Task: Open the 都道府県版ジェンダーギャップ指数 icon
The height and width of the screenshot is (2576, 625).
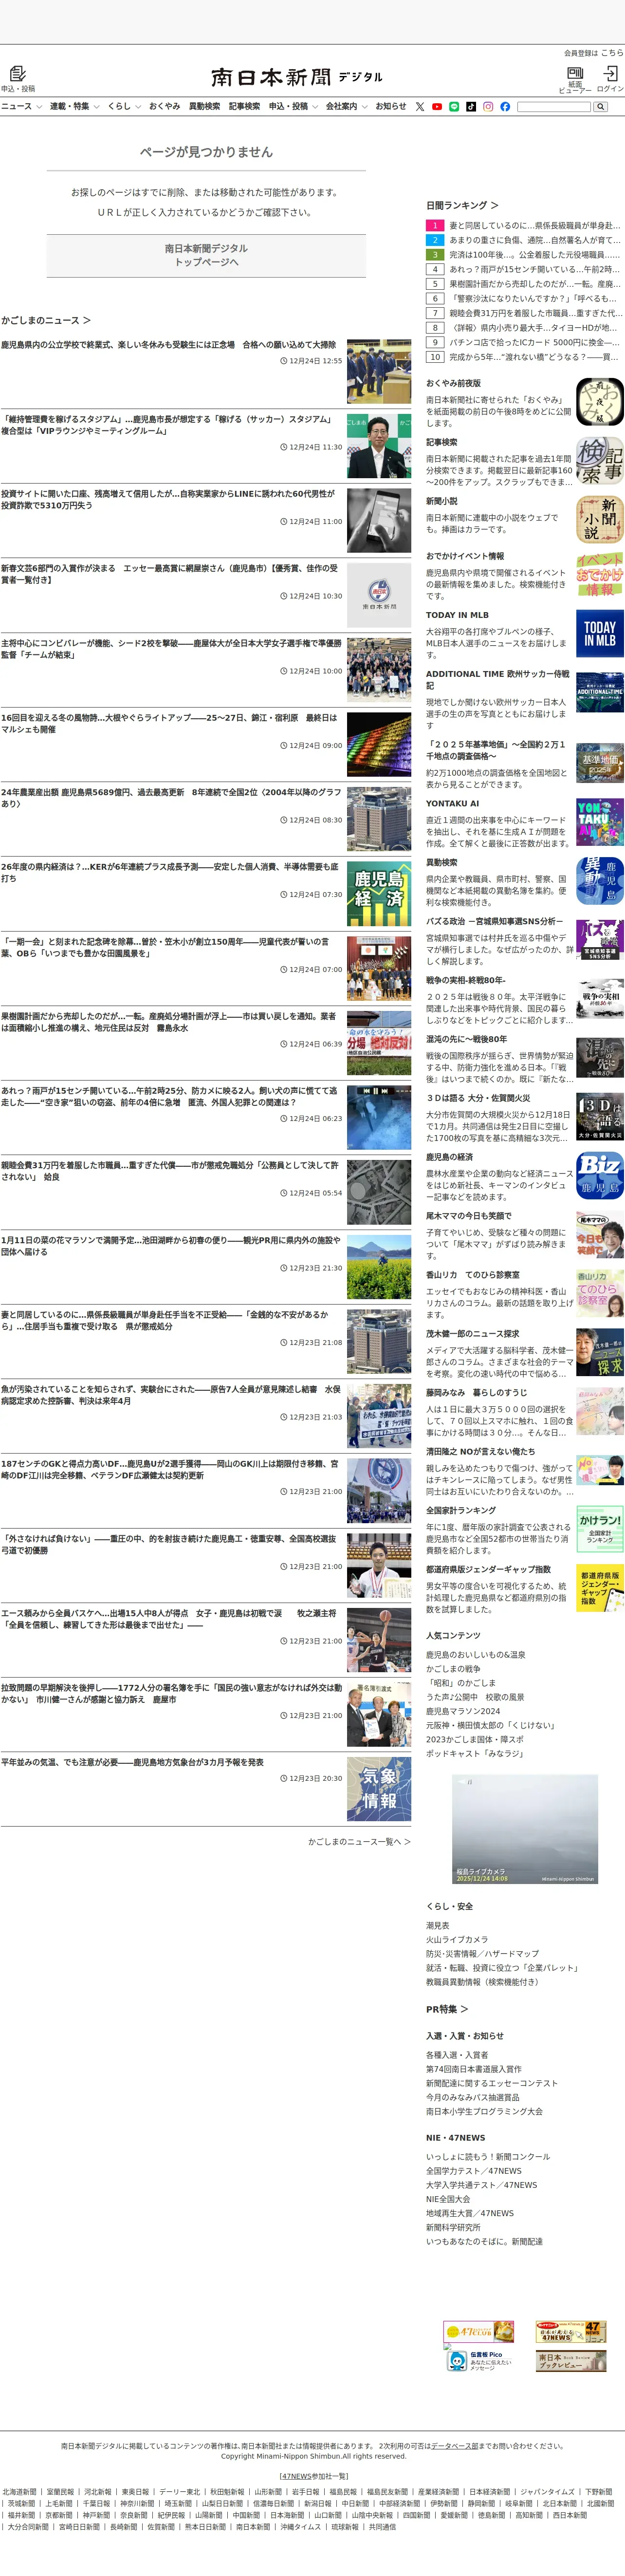Action: coord(600,1588)
